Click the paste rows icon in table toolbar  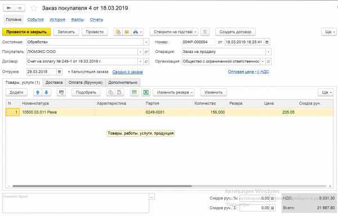(x=119, y=92)
